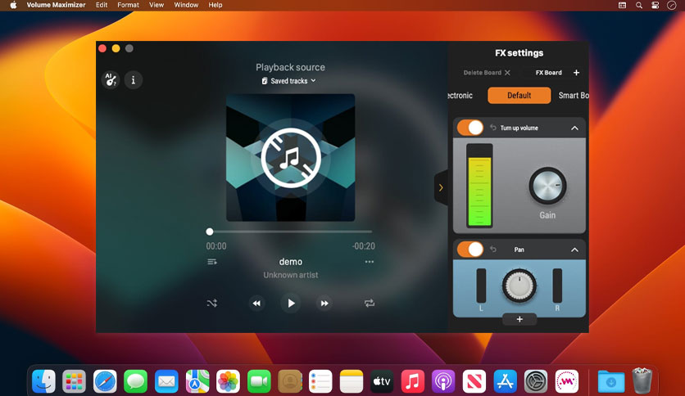Screen dimensions: 685x396
Task: Open Mail from the Dock
Action: (166, 381)
